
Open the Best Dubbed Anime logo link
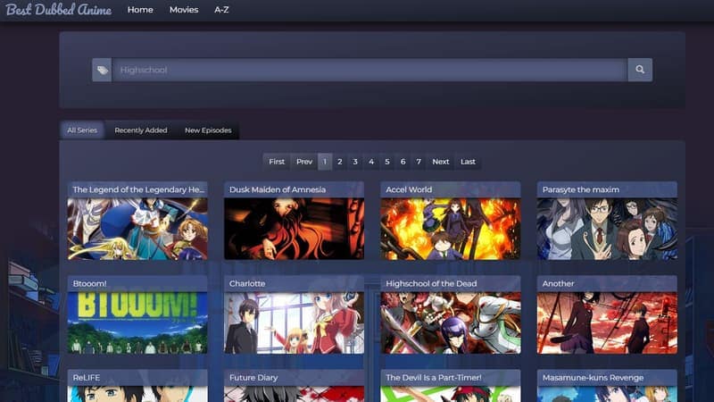(59, 10)
